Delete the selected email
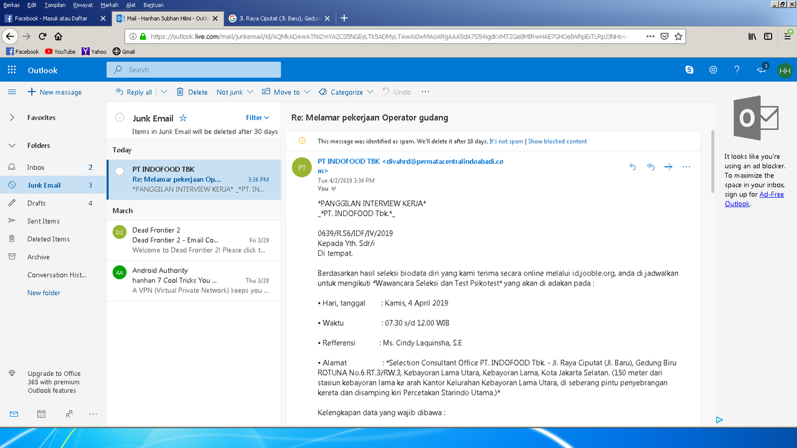The image size is (797, 448). [192, 91]
